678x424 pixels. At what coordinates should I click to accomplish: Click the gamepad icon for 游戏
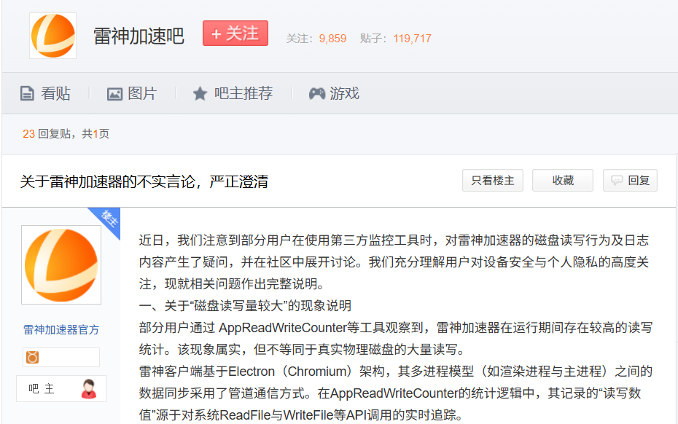[x=316, y=93]
